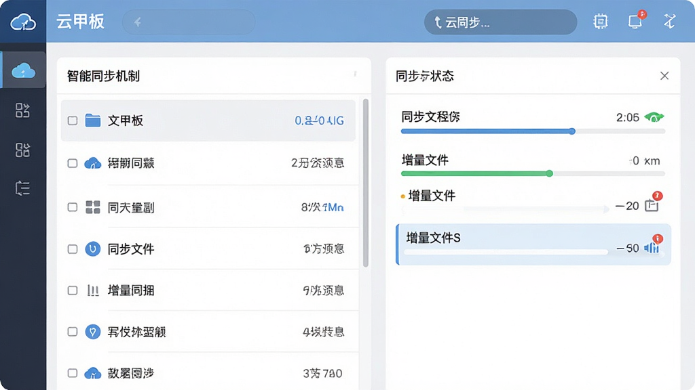
Task: Click the 智能同步机制 panel title
Action: [103, 76]
